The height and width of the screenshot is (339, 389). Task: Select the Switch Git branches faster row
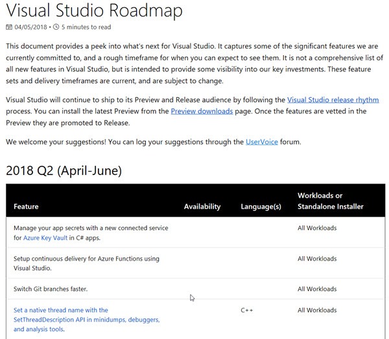[x=51, y=288]
